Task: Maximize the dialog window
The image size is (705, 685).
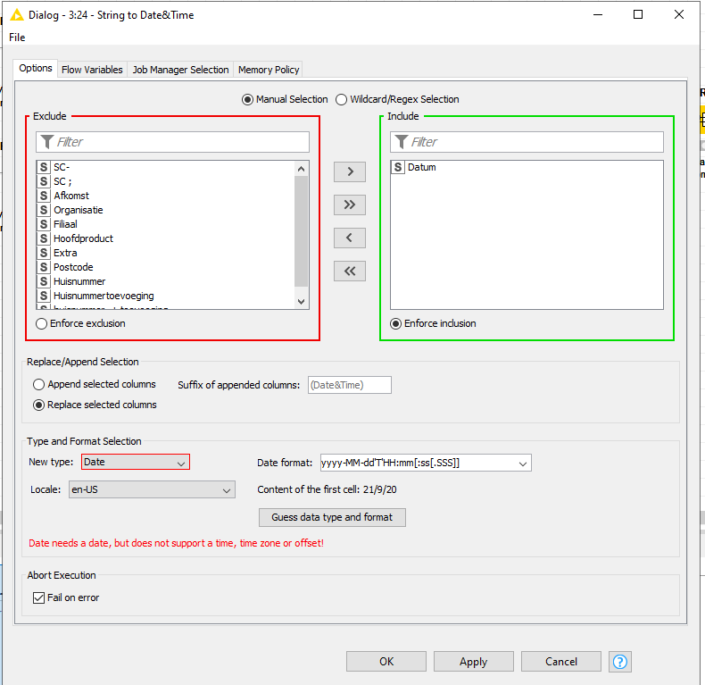Action: [x=637, y=14]
